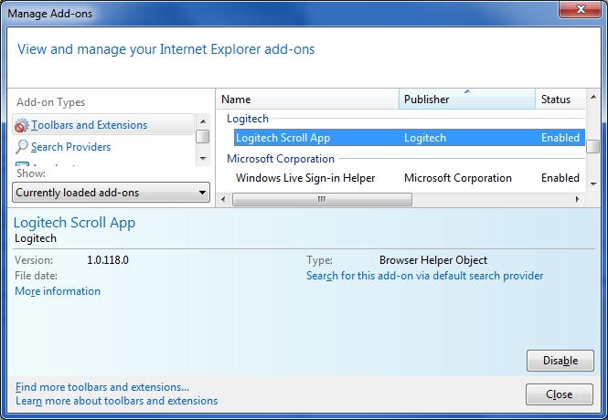Click the Add-on Types scrollbar thumb
The image size is (608, 420).
click(203, 137)
